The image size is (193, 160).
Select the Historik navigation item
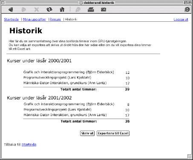(71, 19)
